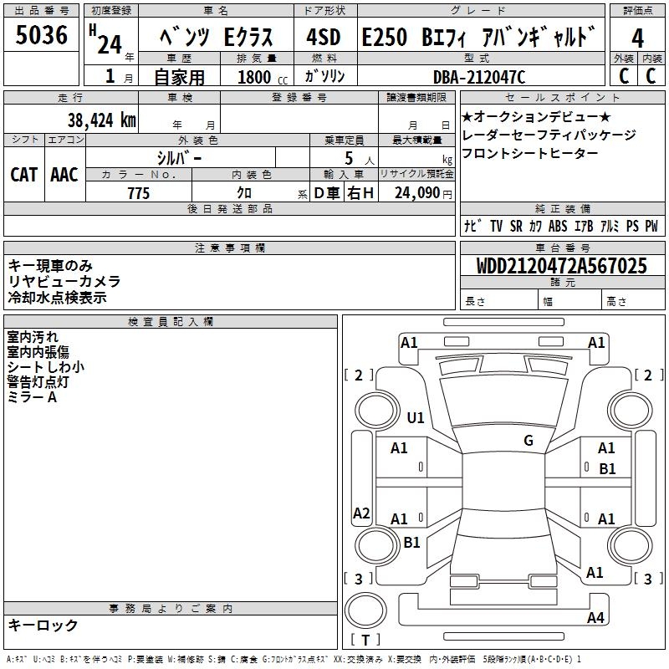
Task: Click the SR sunroof equipment code
Action: coord(516,226)
